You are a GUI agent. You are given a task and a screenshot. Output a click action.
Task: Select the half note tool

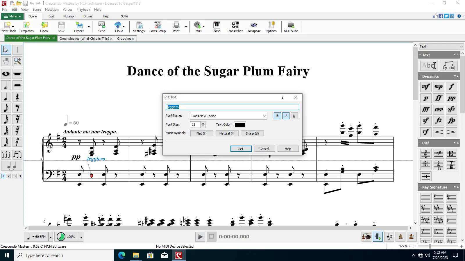coord(6,85)
